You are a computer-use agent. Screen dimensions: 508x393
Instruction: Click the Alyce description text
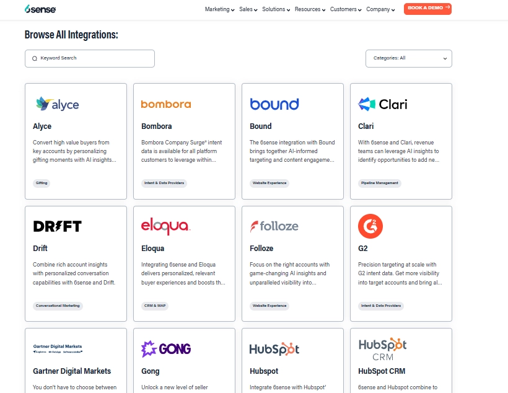click(x=74, y=151)
